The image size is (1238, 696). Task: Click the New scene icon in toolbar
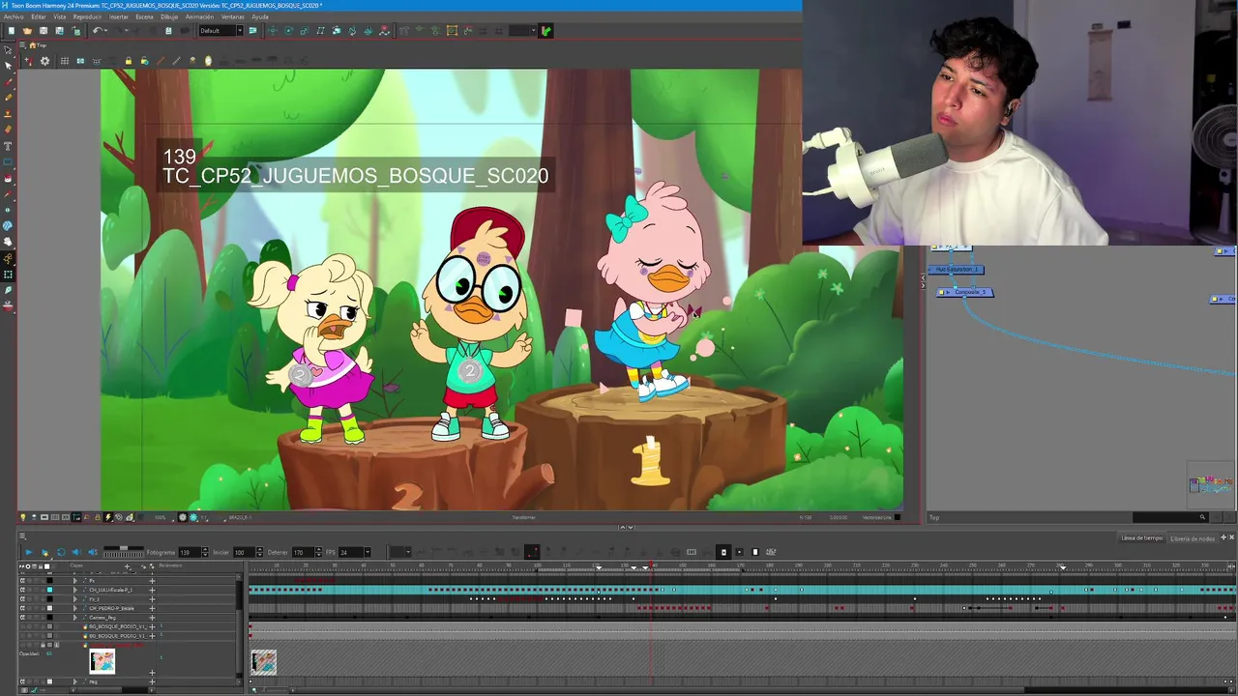[12, 31]
